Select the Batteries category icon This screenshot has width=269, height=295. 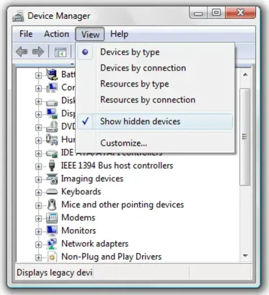tap(52, 75)
